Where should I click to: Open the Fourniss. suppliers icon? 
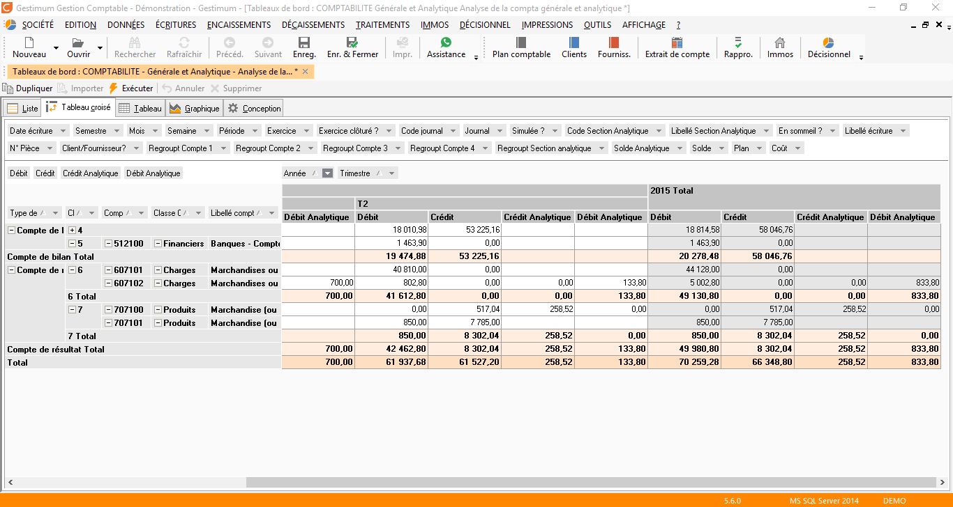[614, 42]
